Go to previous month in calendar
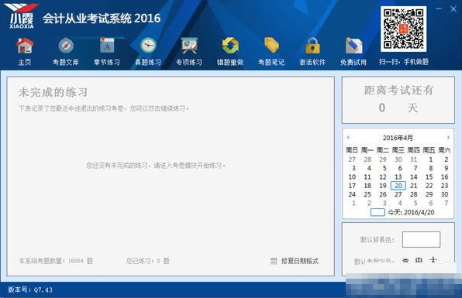This screenshot has height=298, width=462. click(348, 137)
